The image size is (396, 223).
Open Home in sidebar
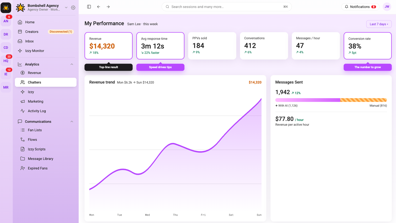tap(46, 22)
